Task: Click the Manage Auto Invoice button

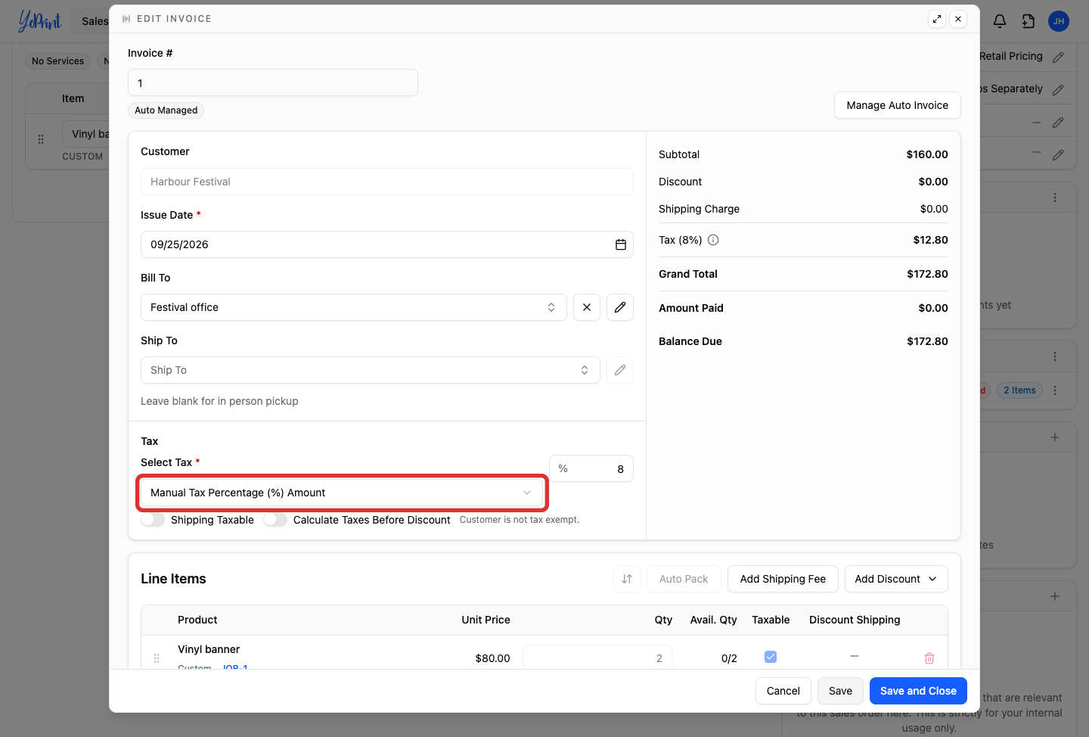Action: click(x=898, y=105)
